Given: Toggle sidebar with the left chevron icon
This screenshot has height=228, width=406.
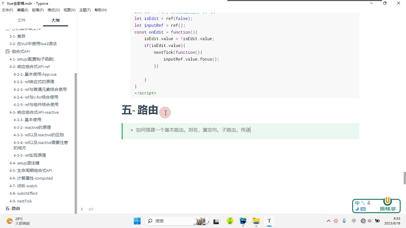Looking at the screenshot, I should coord(82,209).
